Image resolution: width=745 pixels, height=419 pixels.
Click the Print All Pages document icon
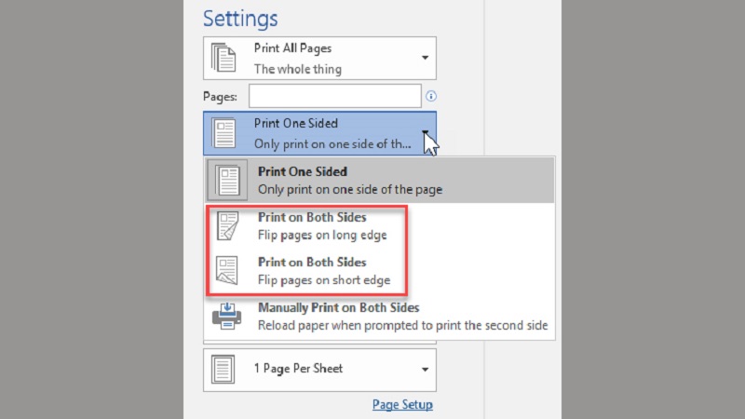tap(223, 58)
